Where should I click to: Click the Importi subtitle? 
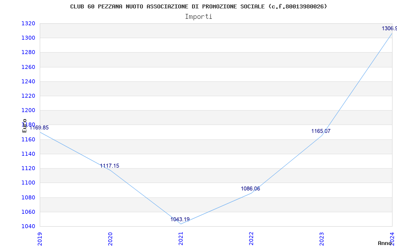pyautogui.click(x=198, y=17)
